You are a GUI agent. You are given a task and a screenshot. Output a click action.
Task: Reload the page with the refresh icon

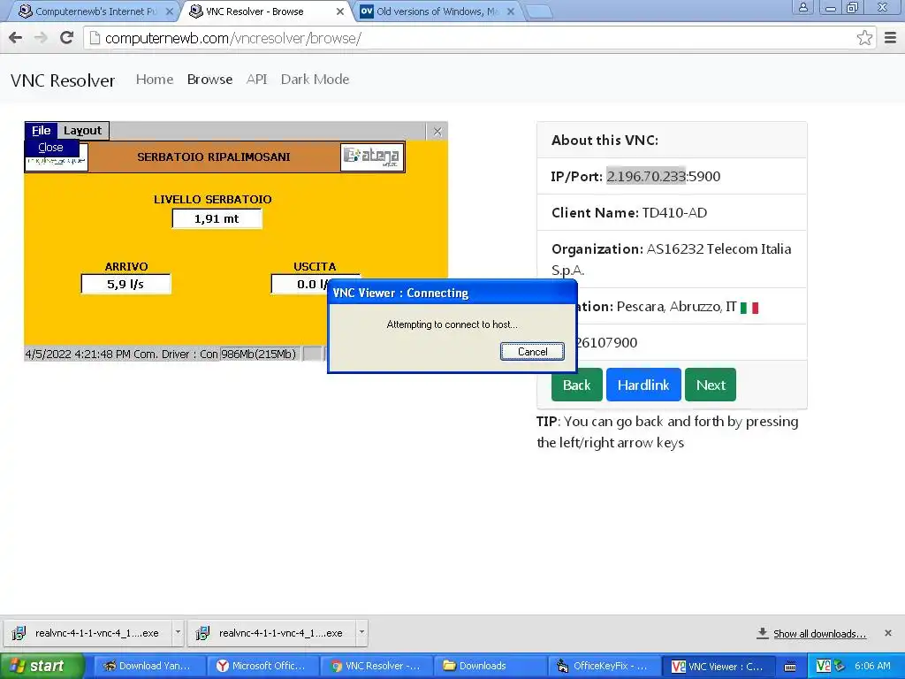point(67,38)
